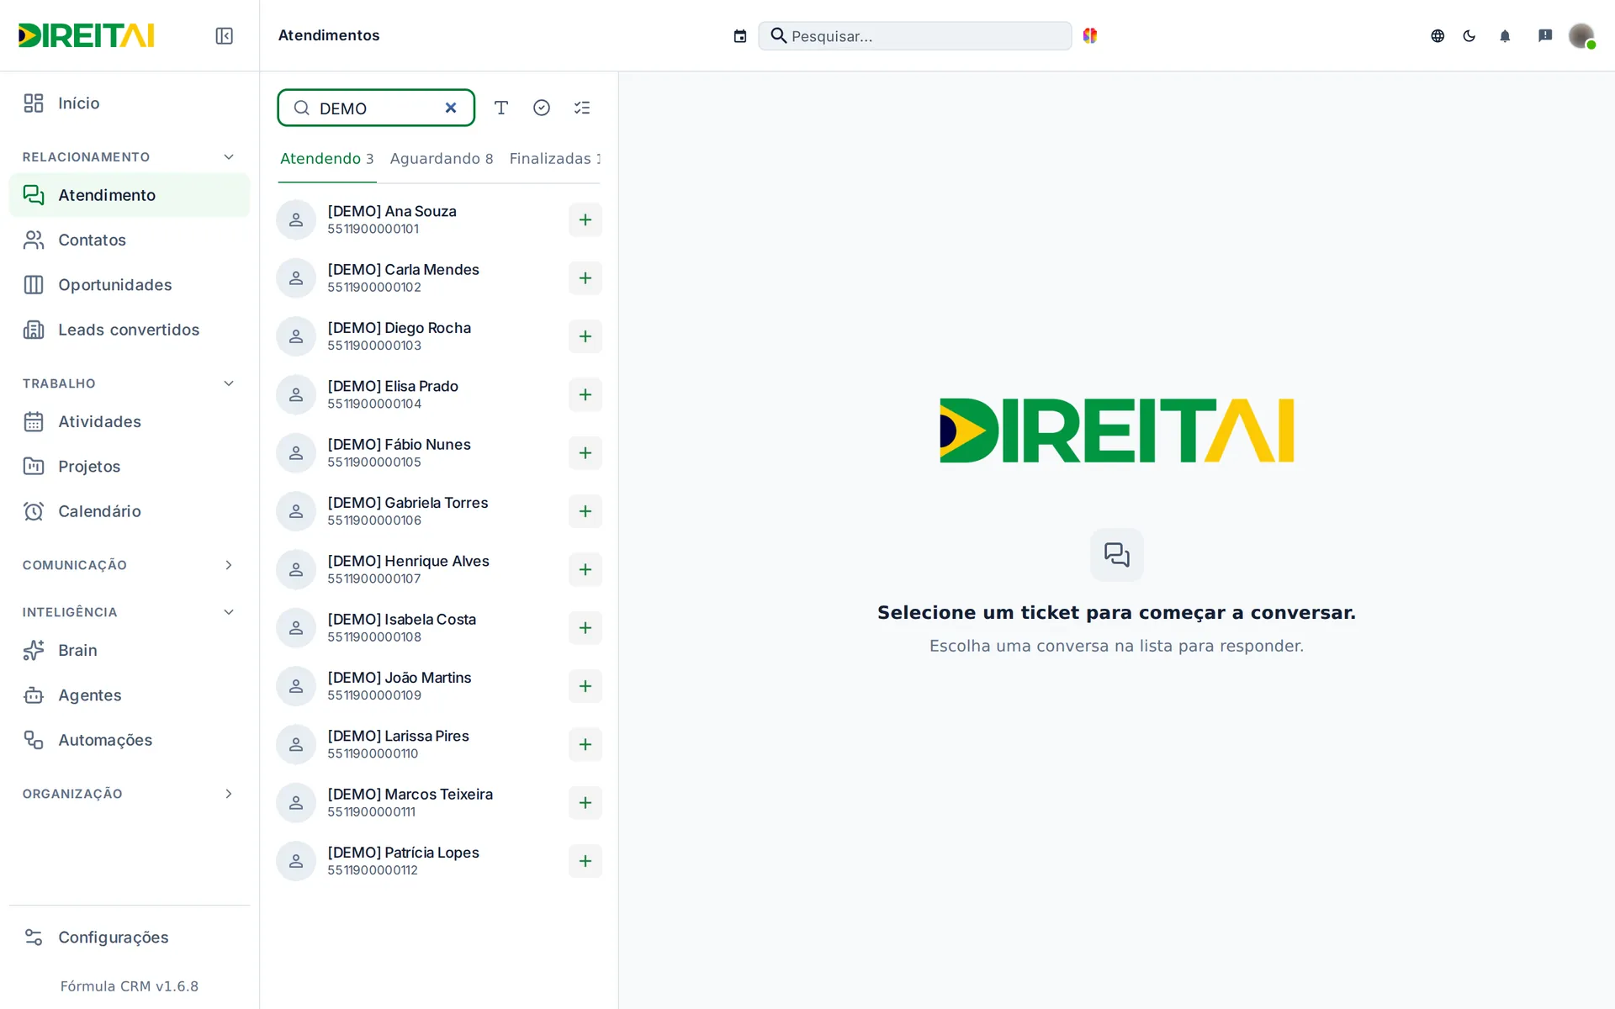1615x1009 pixels.
Task: Click Isabela Costa's avatar icon
Action: tap(296, 628)
